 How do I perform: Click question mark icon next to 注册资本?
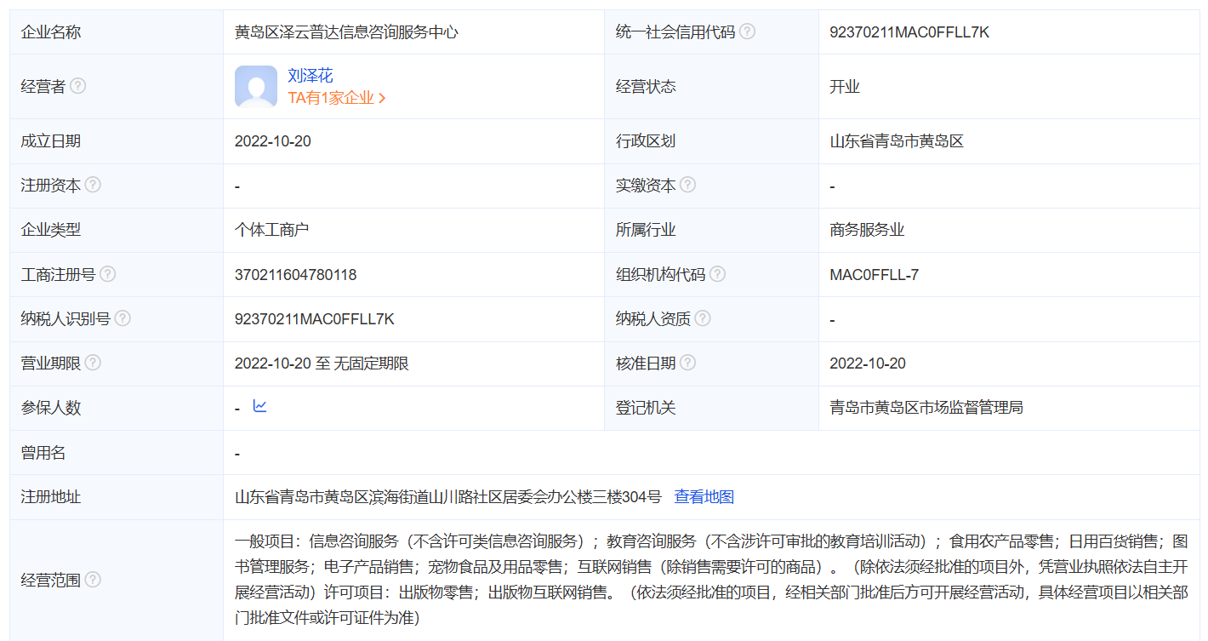click(93, 185)
